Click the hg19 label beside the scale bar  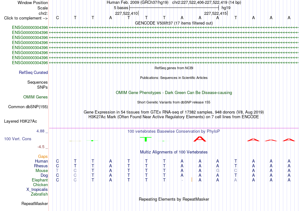[x=226, y=8]
